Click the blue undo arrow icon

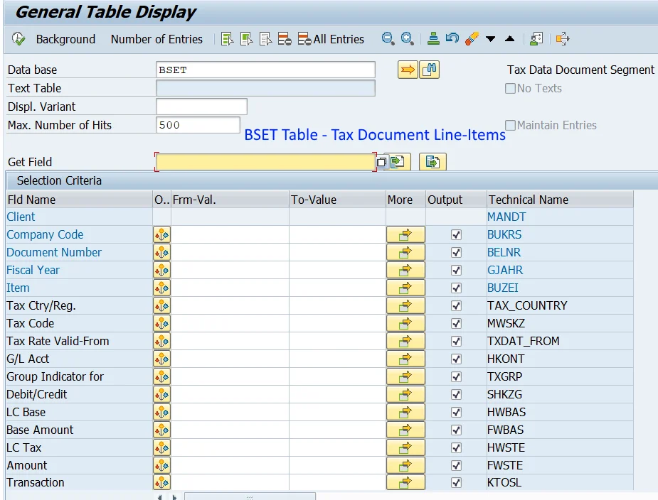coord(452,38)
